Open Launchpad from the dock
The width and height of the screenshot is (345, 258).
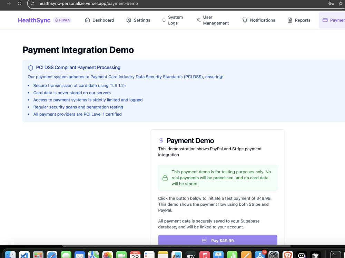(38, 255)
